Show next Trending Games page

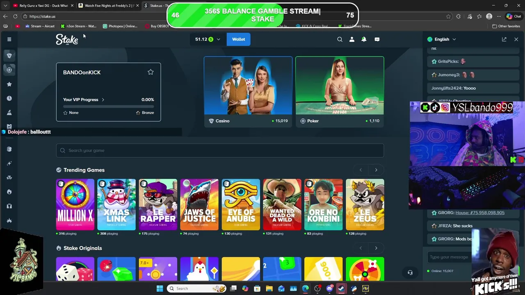point(376,170)
